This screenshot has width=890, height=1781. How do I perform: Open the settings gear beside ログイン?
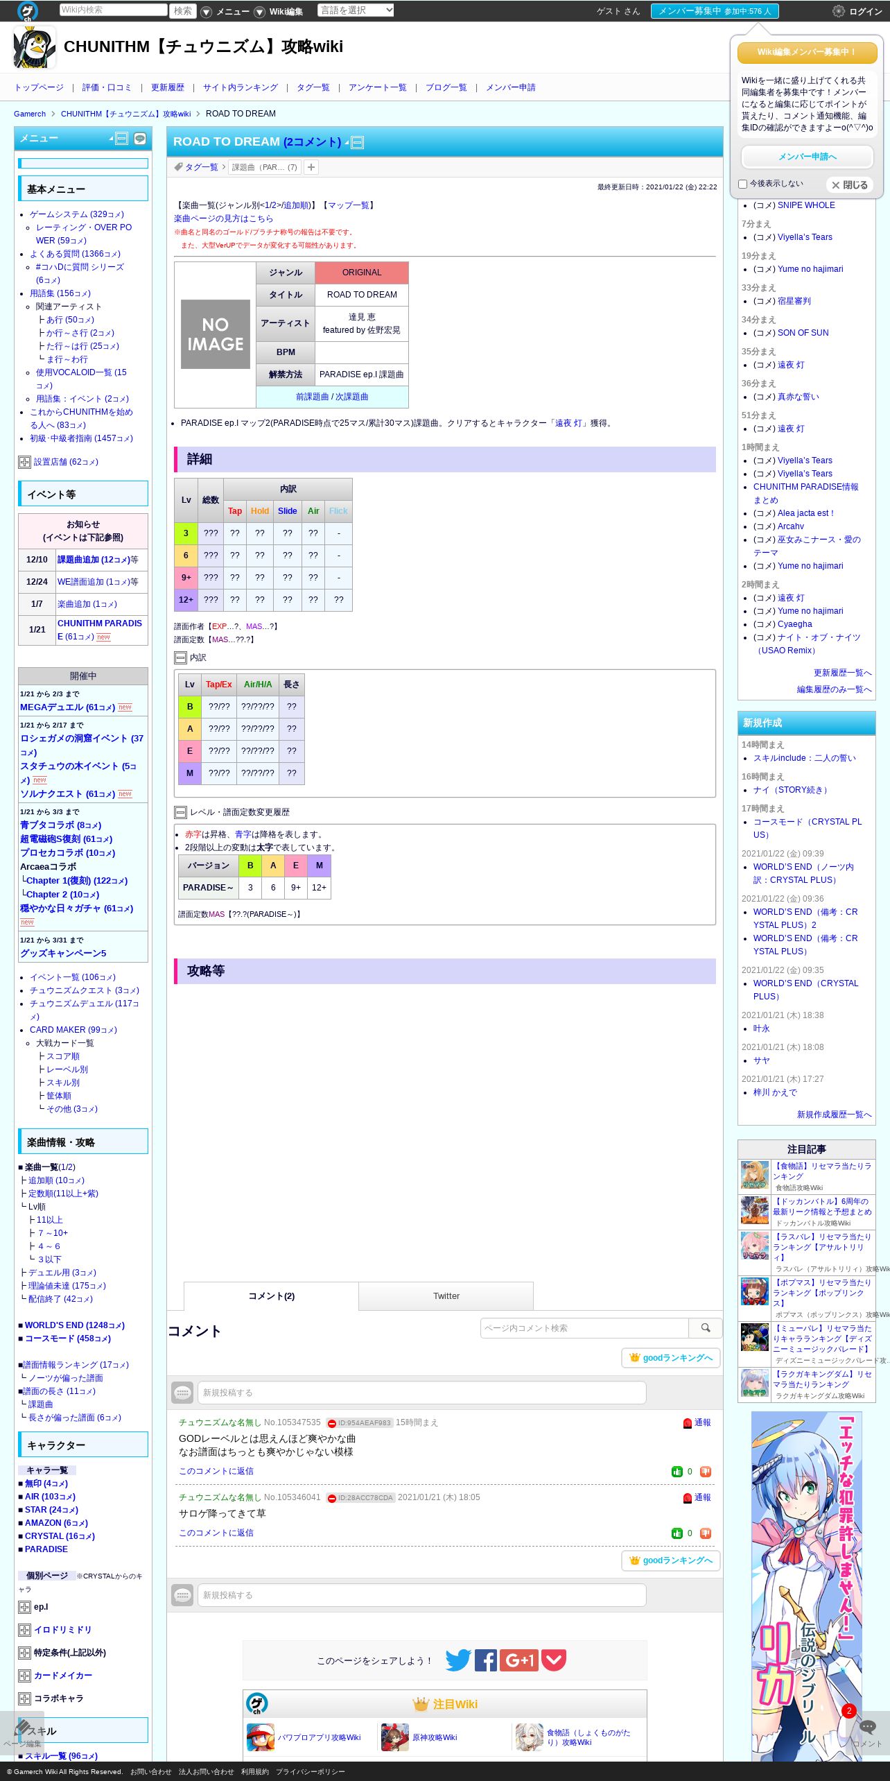838,11
